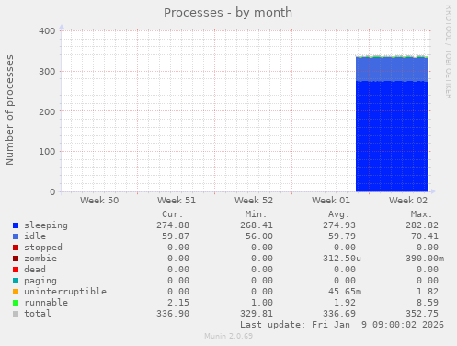
Task: Click the 'Week 01' axis label
Action: coord(331,201)
